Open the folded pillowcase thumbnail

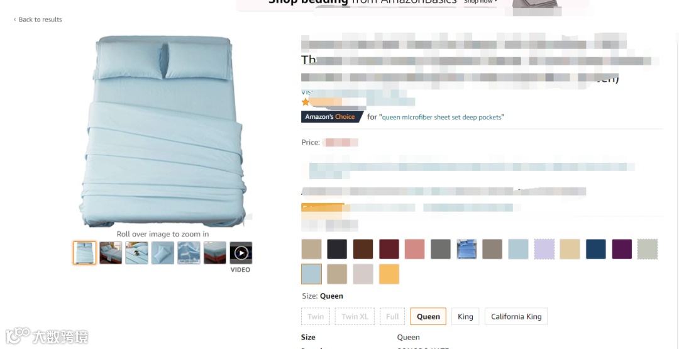(x=163, y=253)
